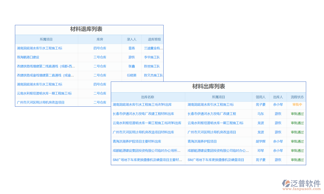Click 龙波 in the 广州市天河区 出库 row
This screenshot has height=194, width=324.
point(260,132)
